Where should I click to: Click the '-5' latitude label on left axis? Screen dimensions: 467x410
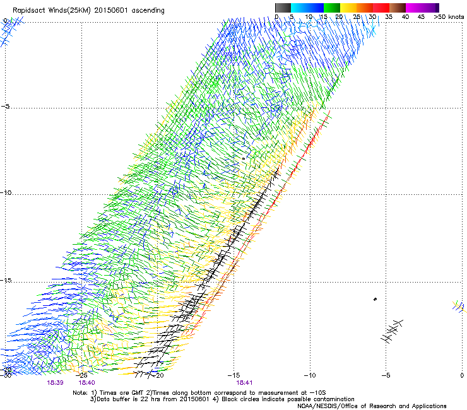coord(6,107)
